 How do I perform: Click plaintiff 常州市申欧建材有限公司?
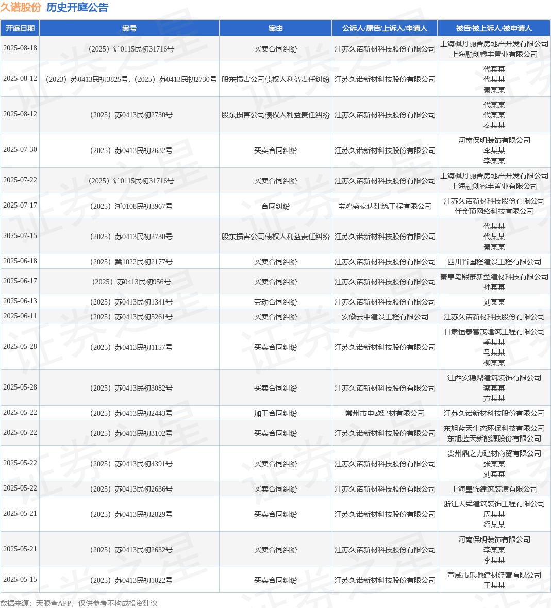coord(385,414)
